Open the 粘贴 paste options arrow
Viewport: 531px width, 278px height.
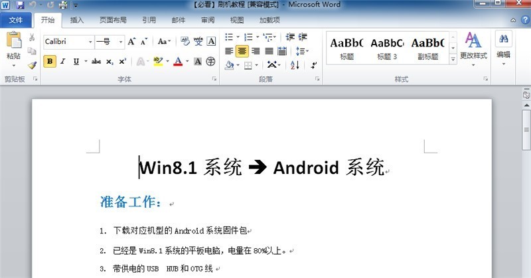click(14, 65)
